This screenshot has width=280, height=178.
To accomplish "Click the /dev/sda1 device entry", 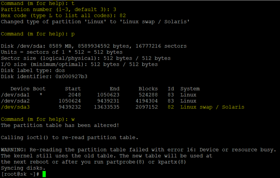I will tap(15, 95).
